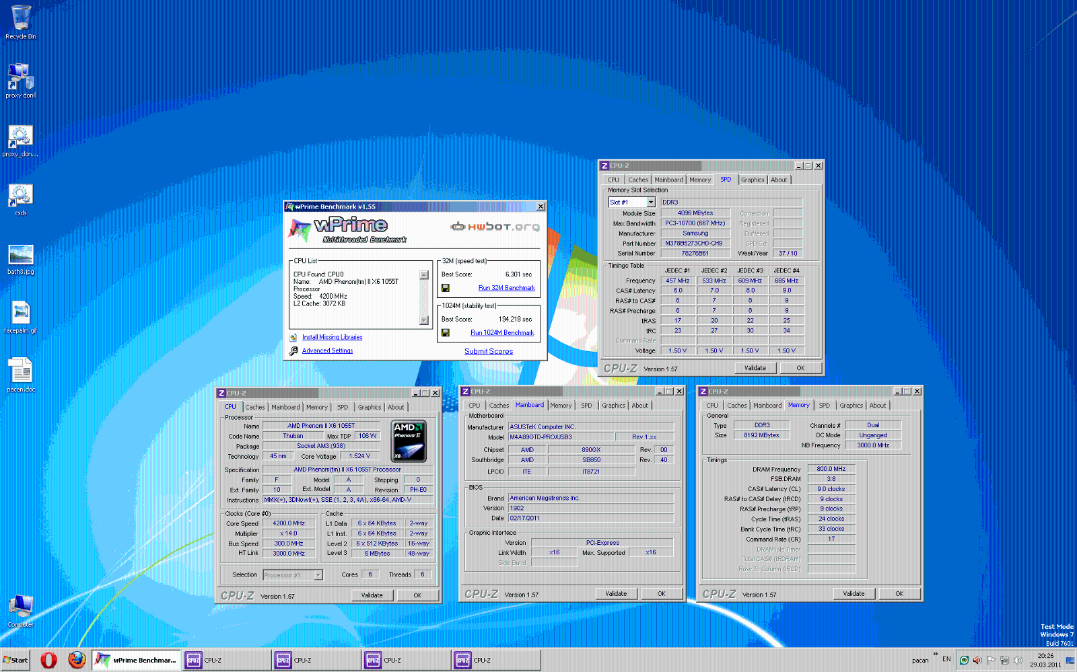Screen dimensions: 1077x672
Task: Launch Opera from the taskbar
Action: [48, 660]
